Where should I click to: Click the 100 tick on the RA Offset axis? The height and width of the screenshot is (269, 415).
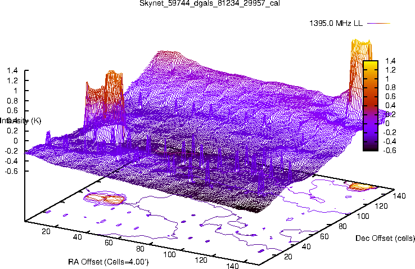[x=169, y=254]
